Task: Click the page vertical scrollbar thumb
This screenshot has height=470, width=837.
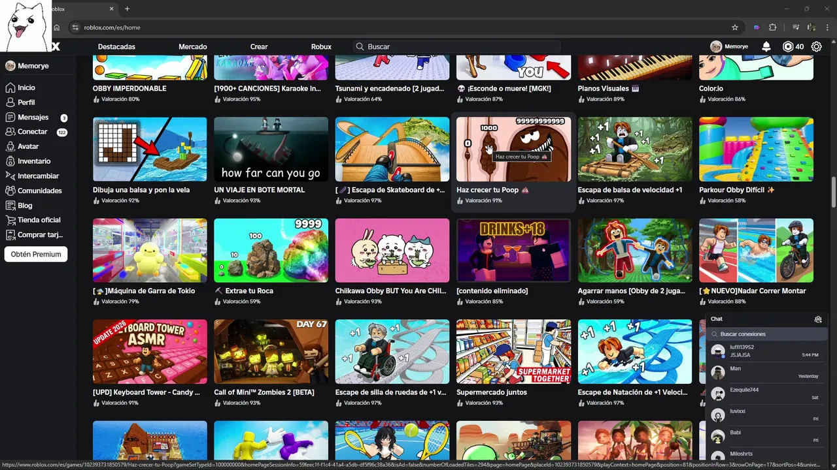Action: [833, 194]
